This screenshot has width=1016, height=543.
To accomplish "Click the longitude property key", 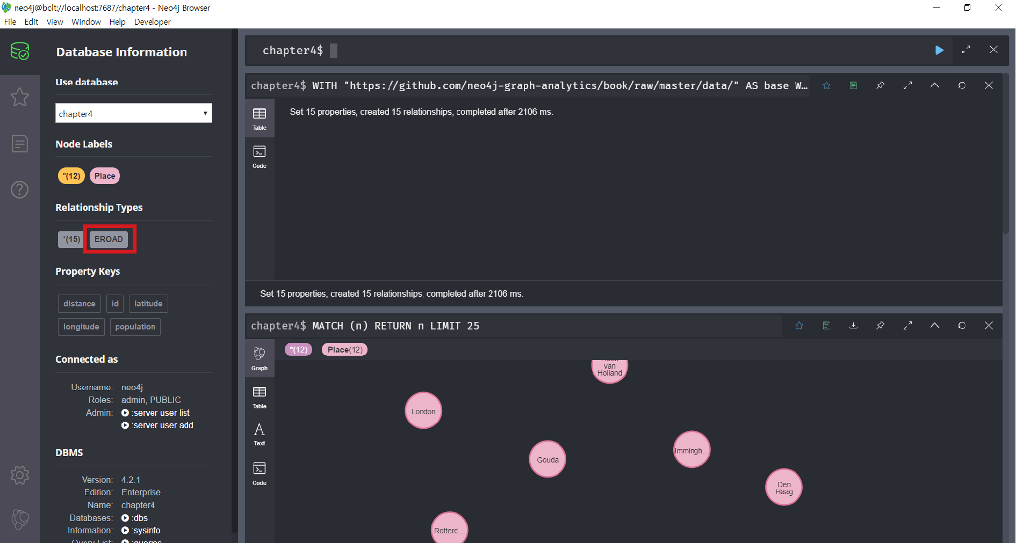I will [81, 327].
